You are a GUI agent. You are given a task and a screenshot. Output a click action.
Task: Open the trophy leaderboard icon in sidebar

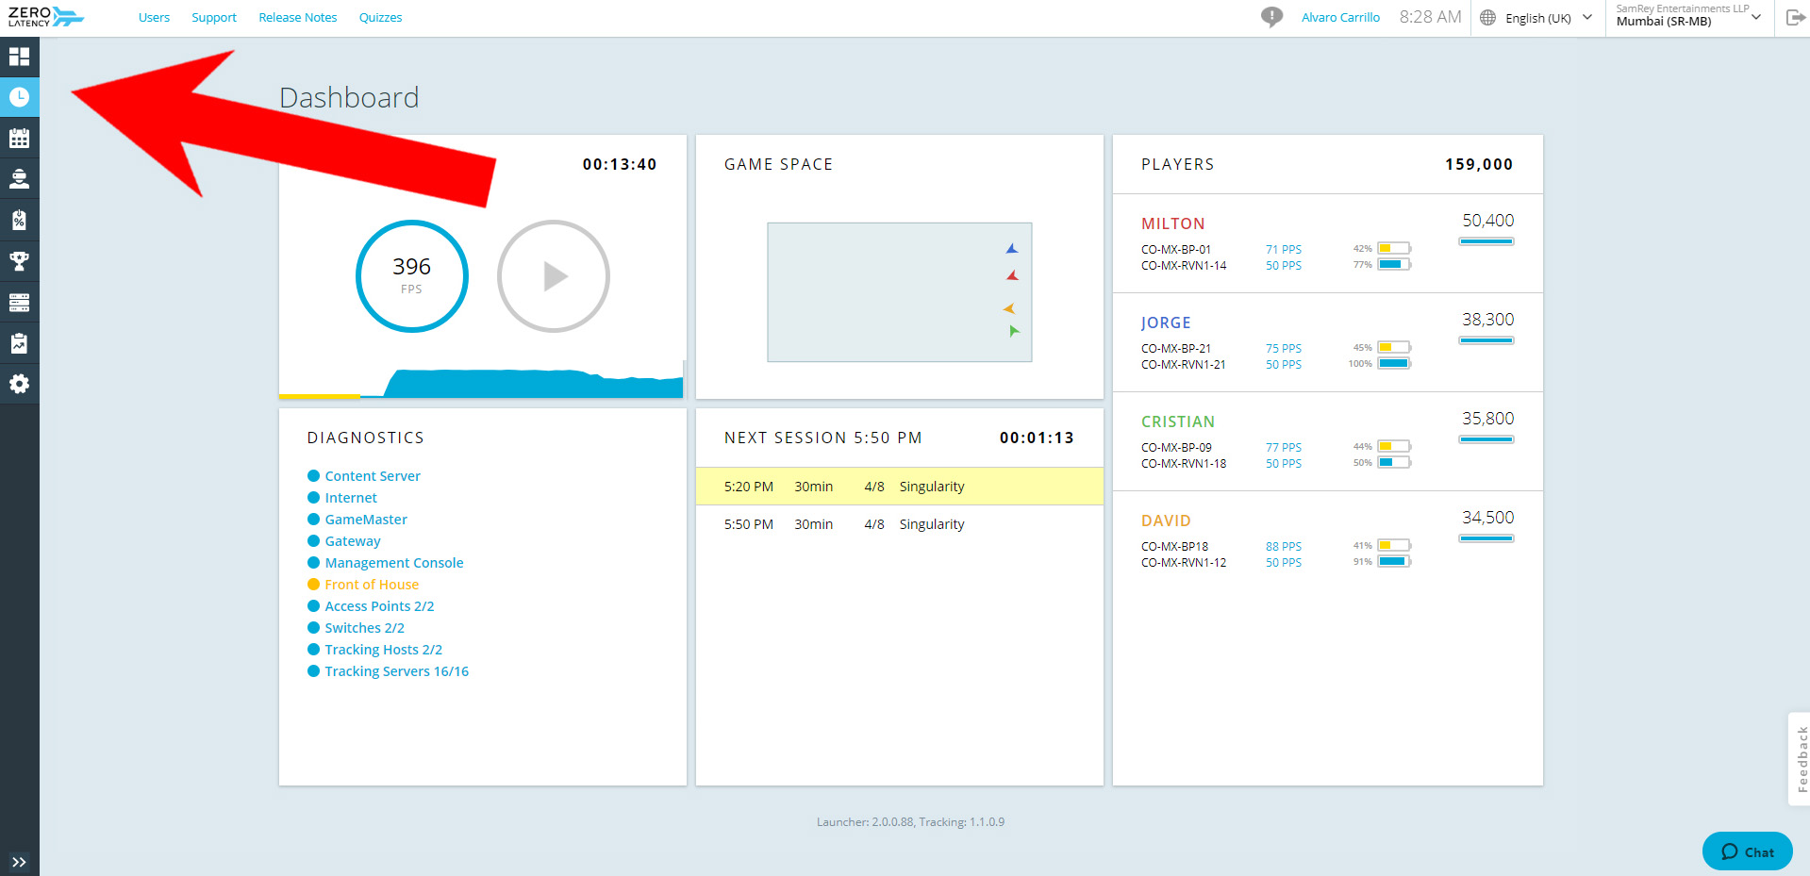point(19,261)
